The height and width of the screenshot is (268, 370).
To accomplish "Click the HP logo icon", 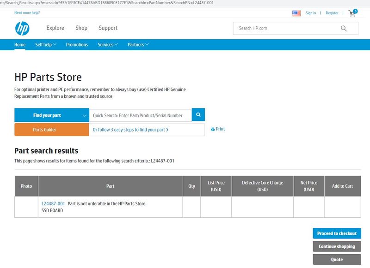I will click(x=22, y=29).
